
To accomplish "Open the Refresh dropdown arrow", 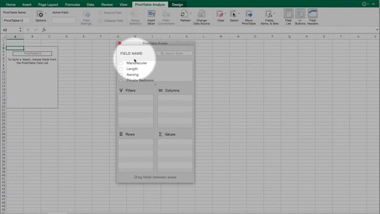I will click(x=191, y=13).
